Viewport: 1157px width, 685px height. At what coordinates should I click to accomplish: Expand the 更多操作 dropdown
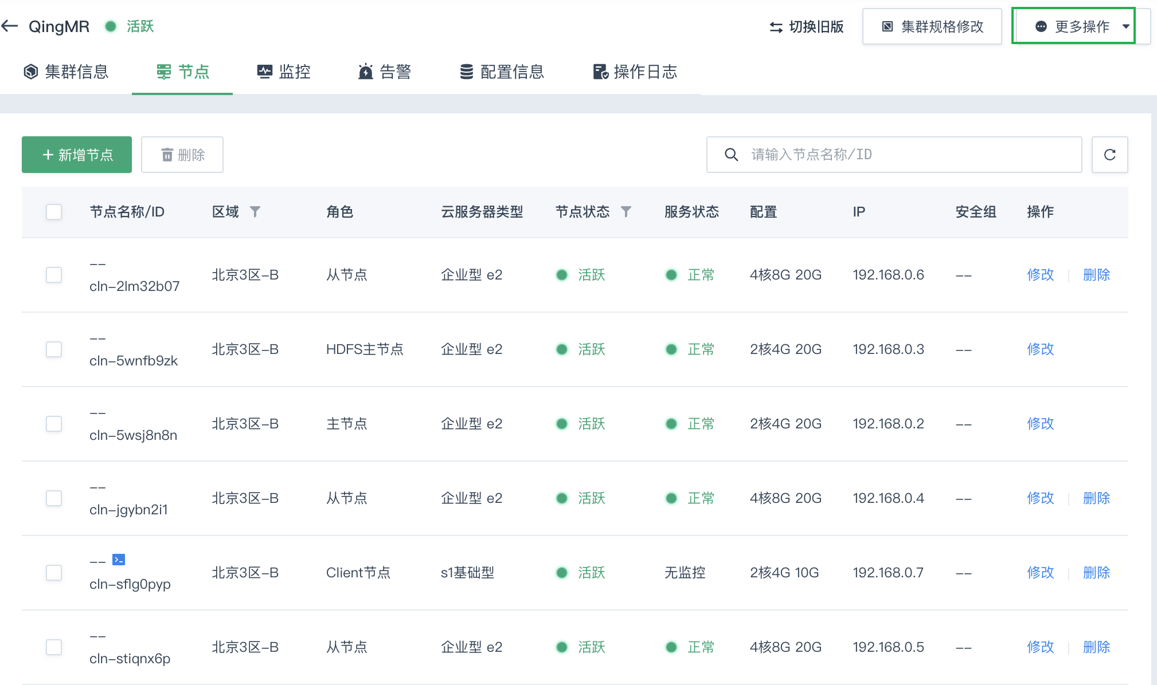point(1074,26)
